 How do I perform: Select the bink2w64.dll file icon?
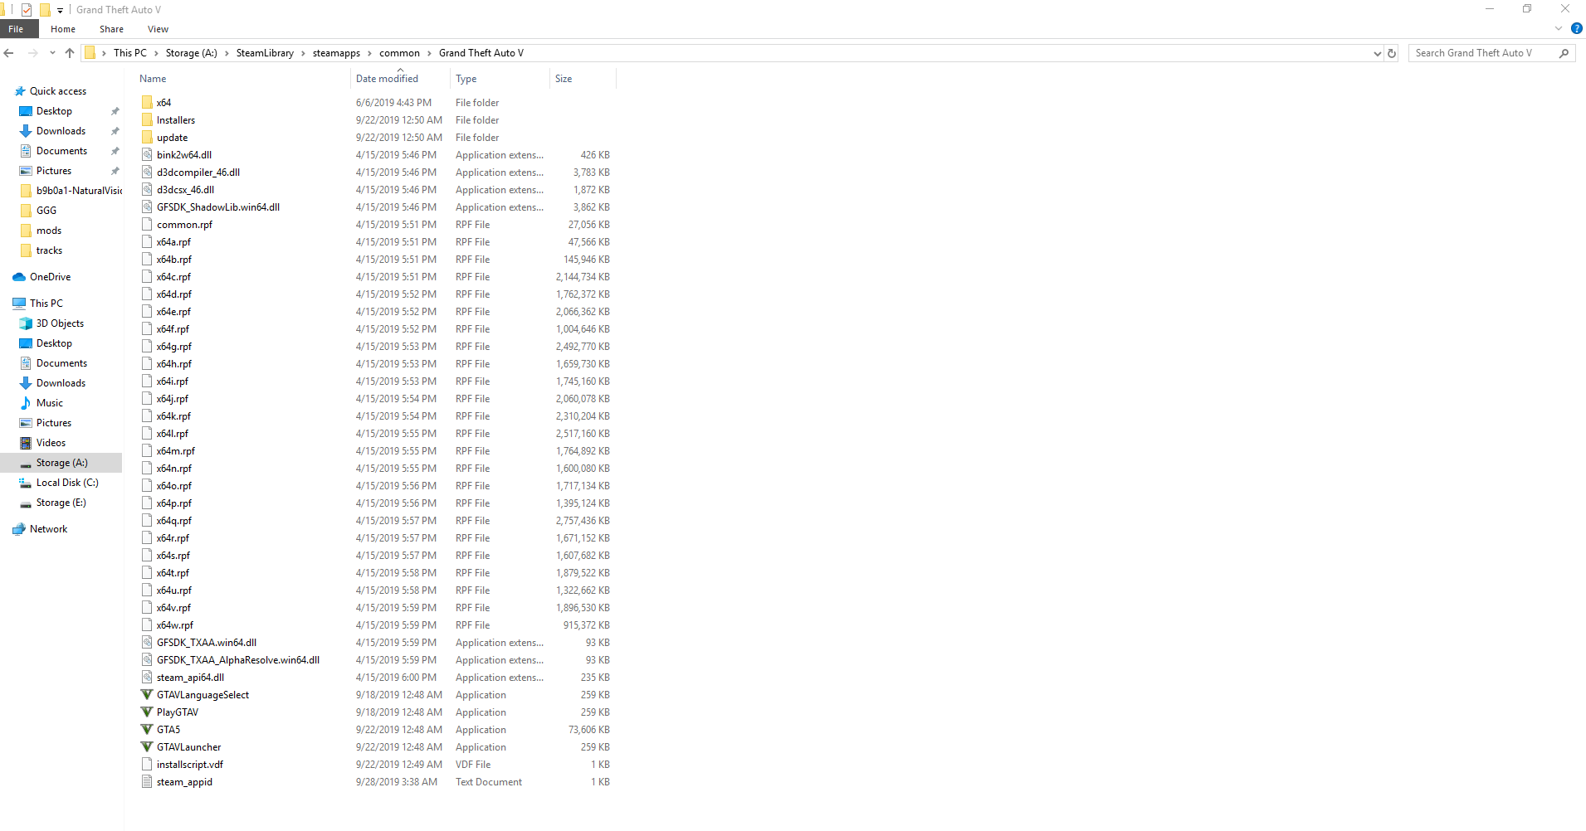[x=147, y=155]
